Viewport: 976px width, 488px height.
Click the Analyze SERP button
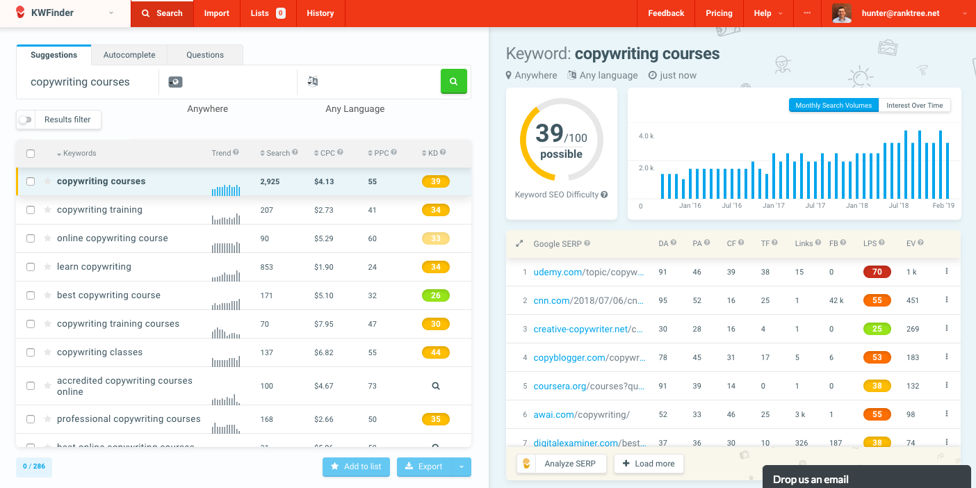pyautogui.click(x=562, y=464)
